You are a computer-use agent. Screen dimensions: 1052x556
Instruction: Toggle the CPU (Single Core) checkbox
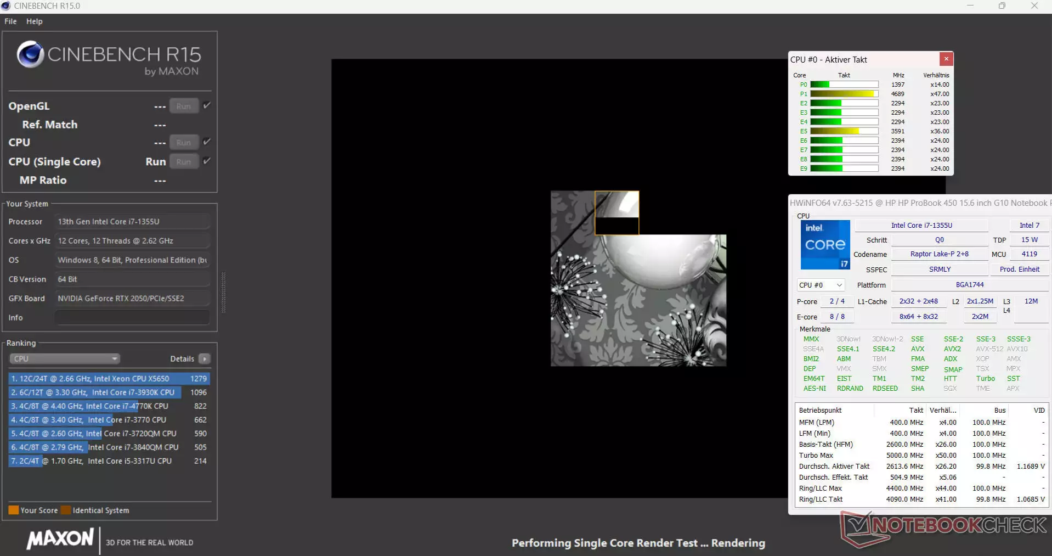coord(207,161)
